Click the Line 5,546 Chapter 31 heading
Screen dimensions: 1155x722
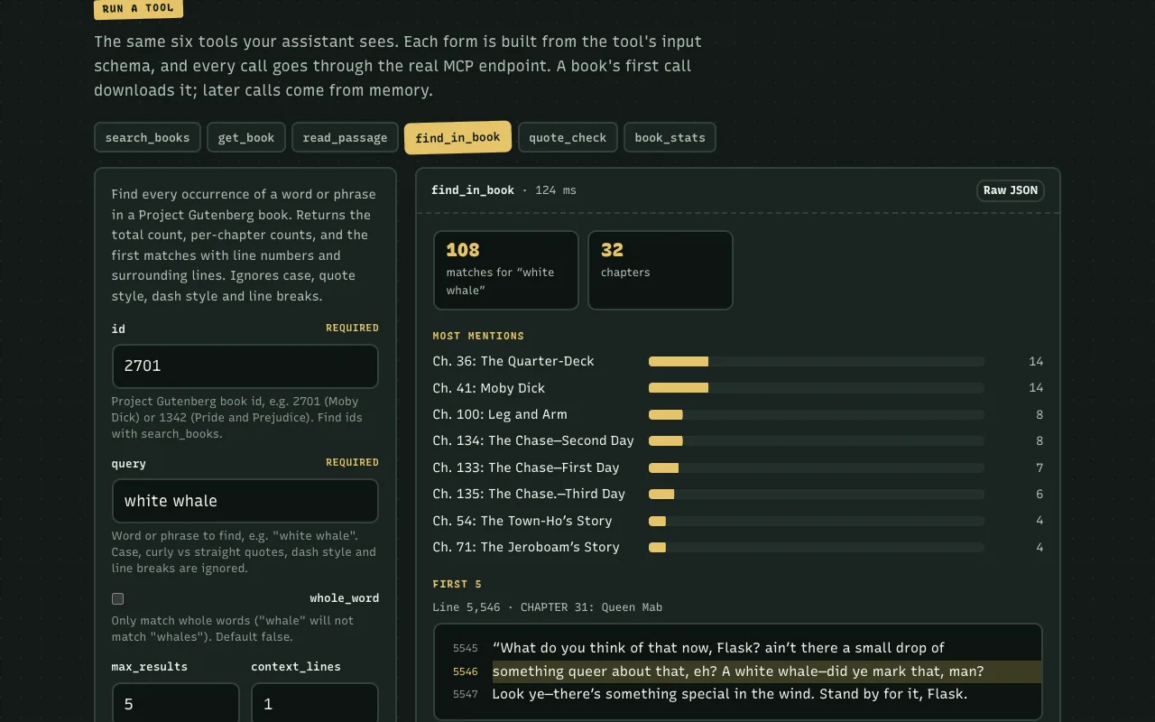pos(548,607)
